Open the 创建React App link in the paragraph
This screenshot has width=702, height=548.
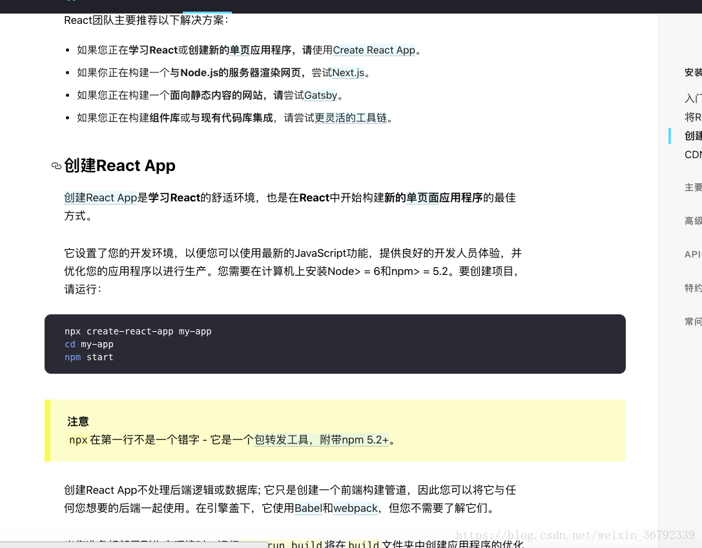pyautogui.click(x=100, y=198)
